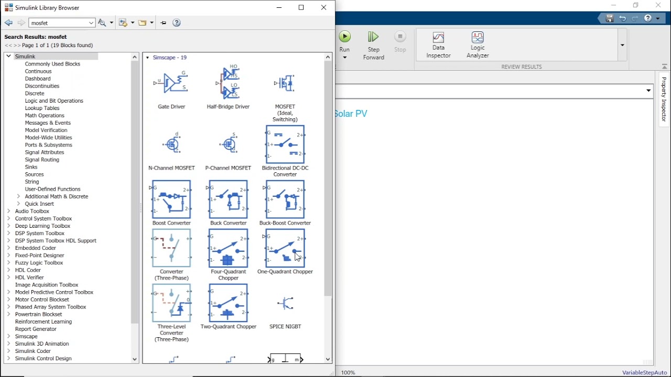Click the pin Library Browser icon

164,23
